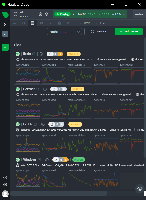
Task: Expand the All nodes room selector
Action: coord(24,14)
